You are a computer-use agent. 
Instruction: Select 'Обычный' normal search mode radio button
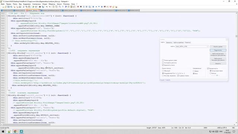pyautogui.click(x=163, y=71)
